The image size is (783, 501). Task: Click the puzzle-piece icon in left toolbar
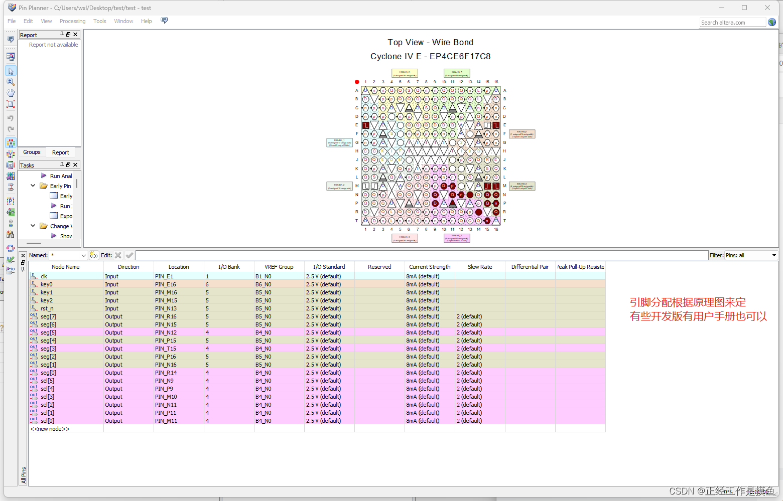click(x=11, y=176)
